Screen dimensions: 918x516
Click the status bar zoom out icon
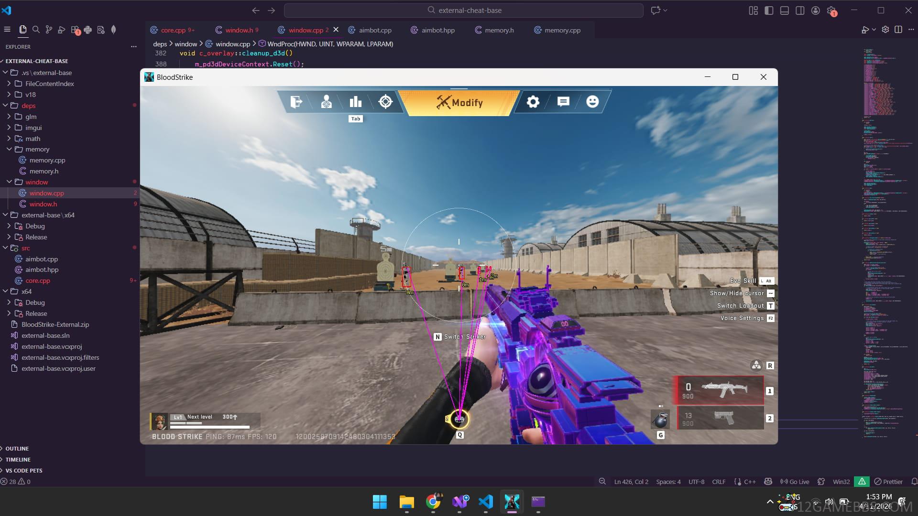(x=602, y=482)
